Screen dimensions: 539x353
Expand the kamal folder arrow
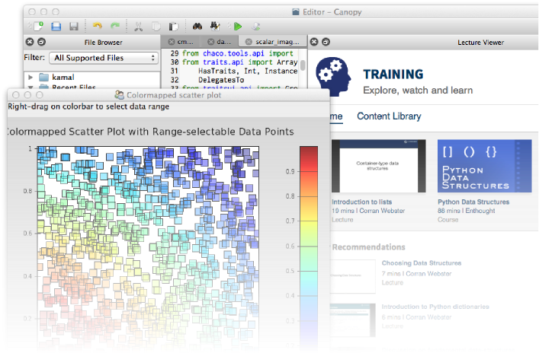tap(30, 77)
